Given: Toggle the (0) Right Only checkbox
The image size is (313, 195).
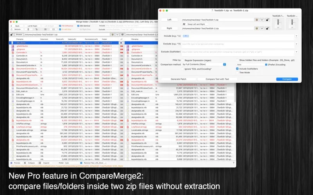Looking at the screenshot, I should [78, 29].
